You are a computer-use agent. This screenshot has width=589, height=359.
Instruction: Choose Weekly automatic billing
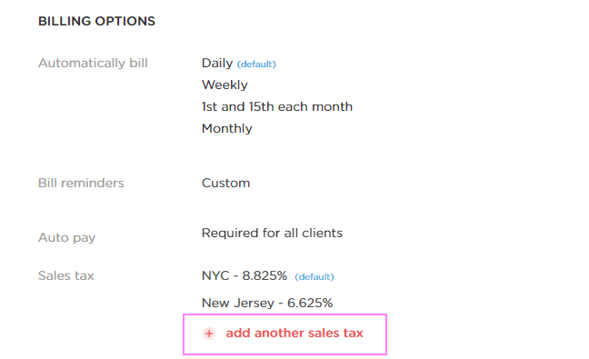[x=225, y=85]
